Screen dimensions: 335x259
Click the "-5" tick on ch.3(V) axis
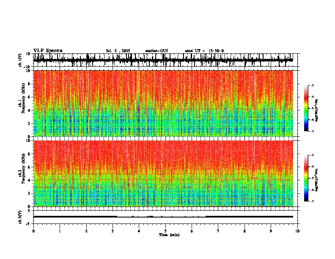point(29,224)
